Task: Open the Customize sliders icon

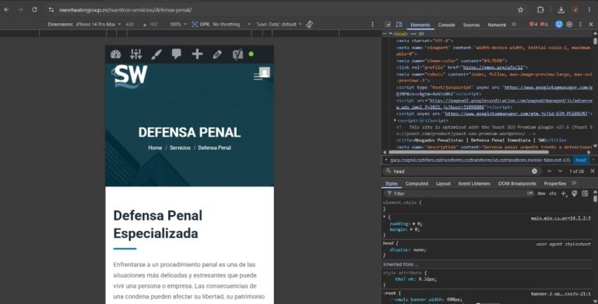Action: point(135,55)
